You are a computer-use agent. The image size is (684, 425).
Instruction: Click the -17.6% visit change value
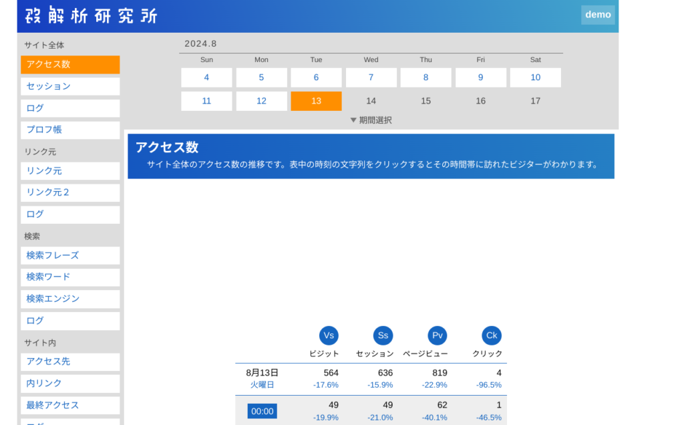[x=326, y=385]
